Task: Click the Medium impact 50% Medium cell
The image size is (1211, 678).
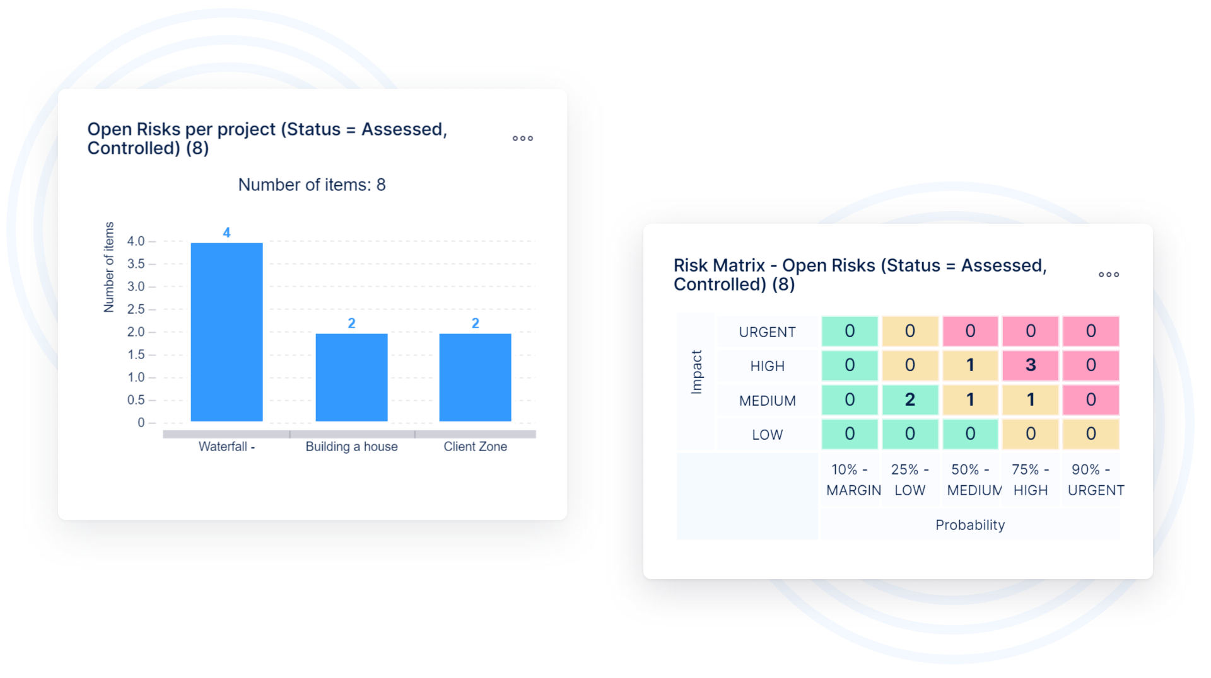Action: [970, 399]
